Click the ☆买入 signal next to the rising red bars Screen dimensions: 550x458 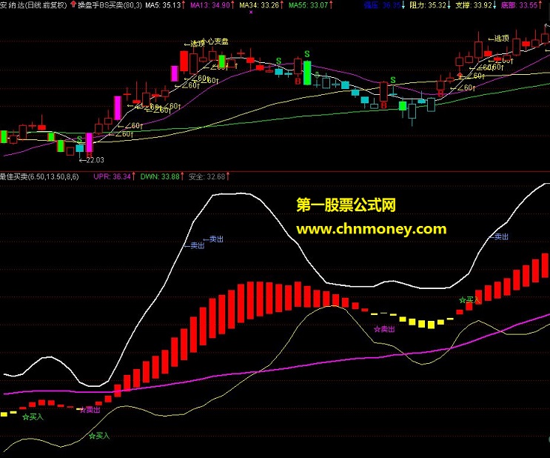tap(469, 300)
